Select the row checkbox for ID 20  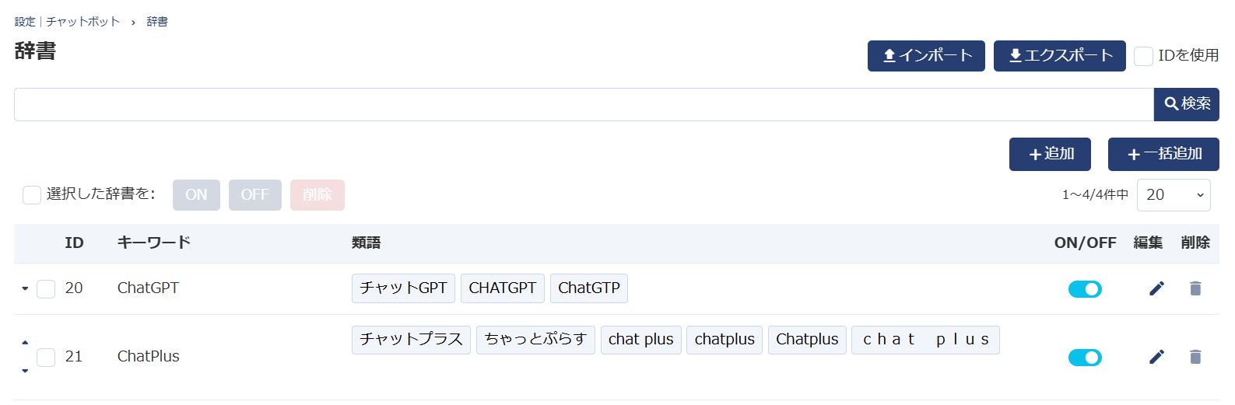(x=46, y=289)
